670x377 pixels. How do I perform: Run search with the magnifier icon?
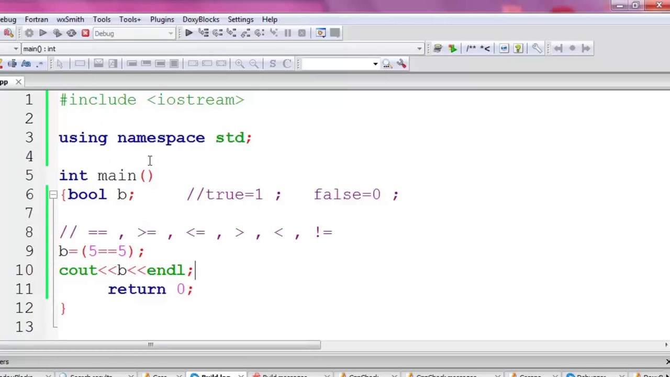click(x=387, y=63)
